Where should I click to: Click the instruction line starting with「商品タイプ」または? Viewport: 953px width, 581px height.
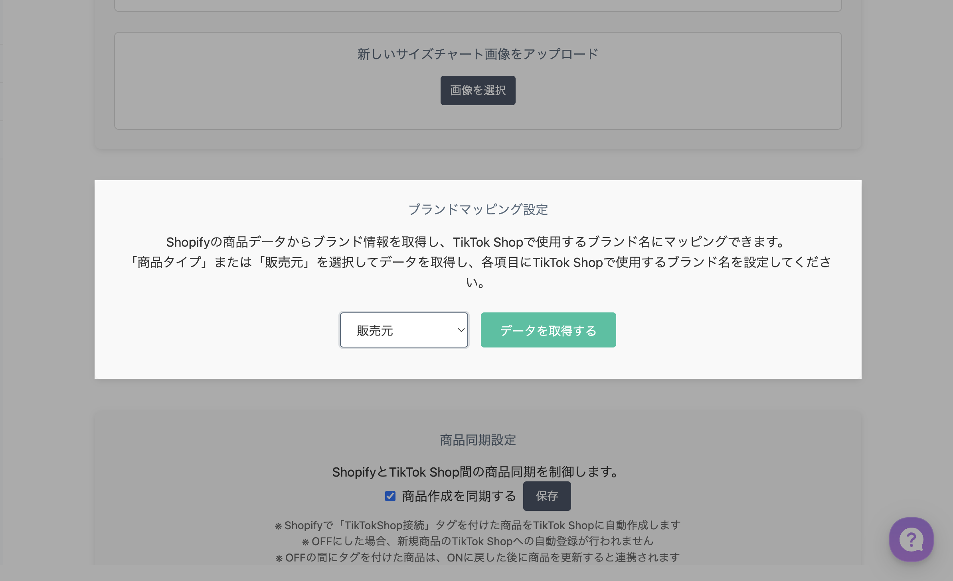click(479, 262)
